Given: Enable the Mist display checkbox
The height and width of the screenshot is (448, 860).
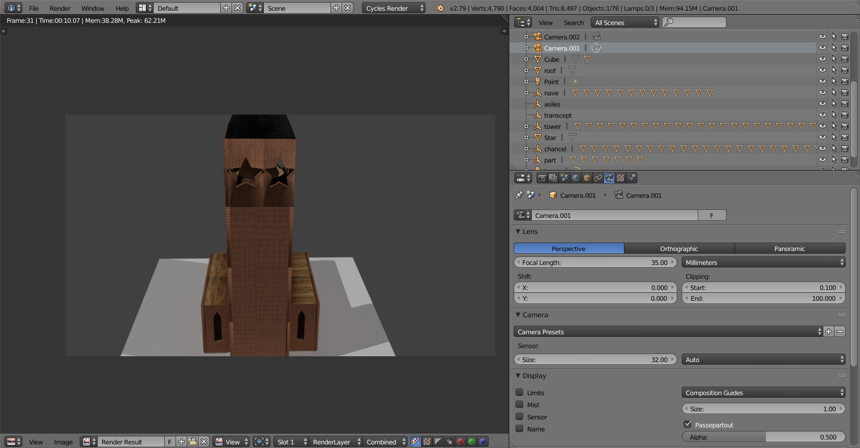Looking at the screenshot, I should 520,405.
